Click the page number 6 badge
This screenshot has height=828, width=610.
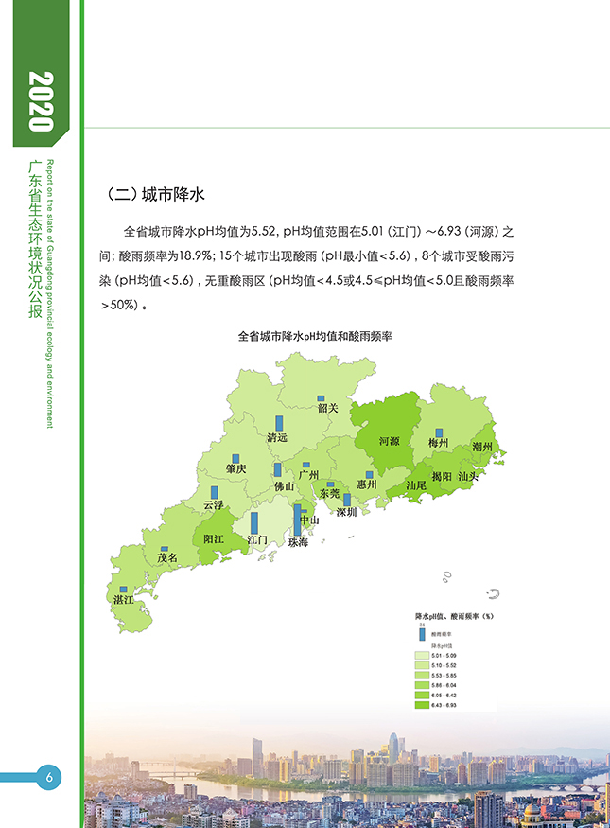click(48, 778)
